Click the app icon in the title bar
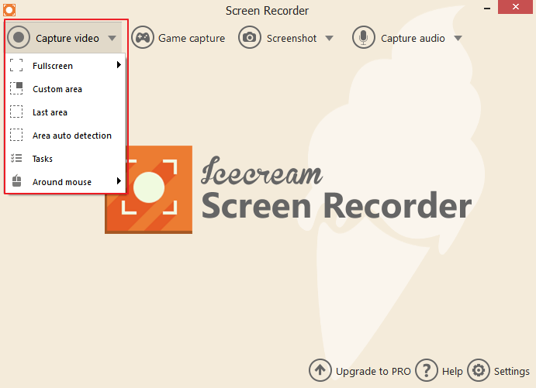Viewport: 536px width, 388px height. pos(9,10)
